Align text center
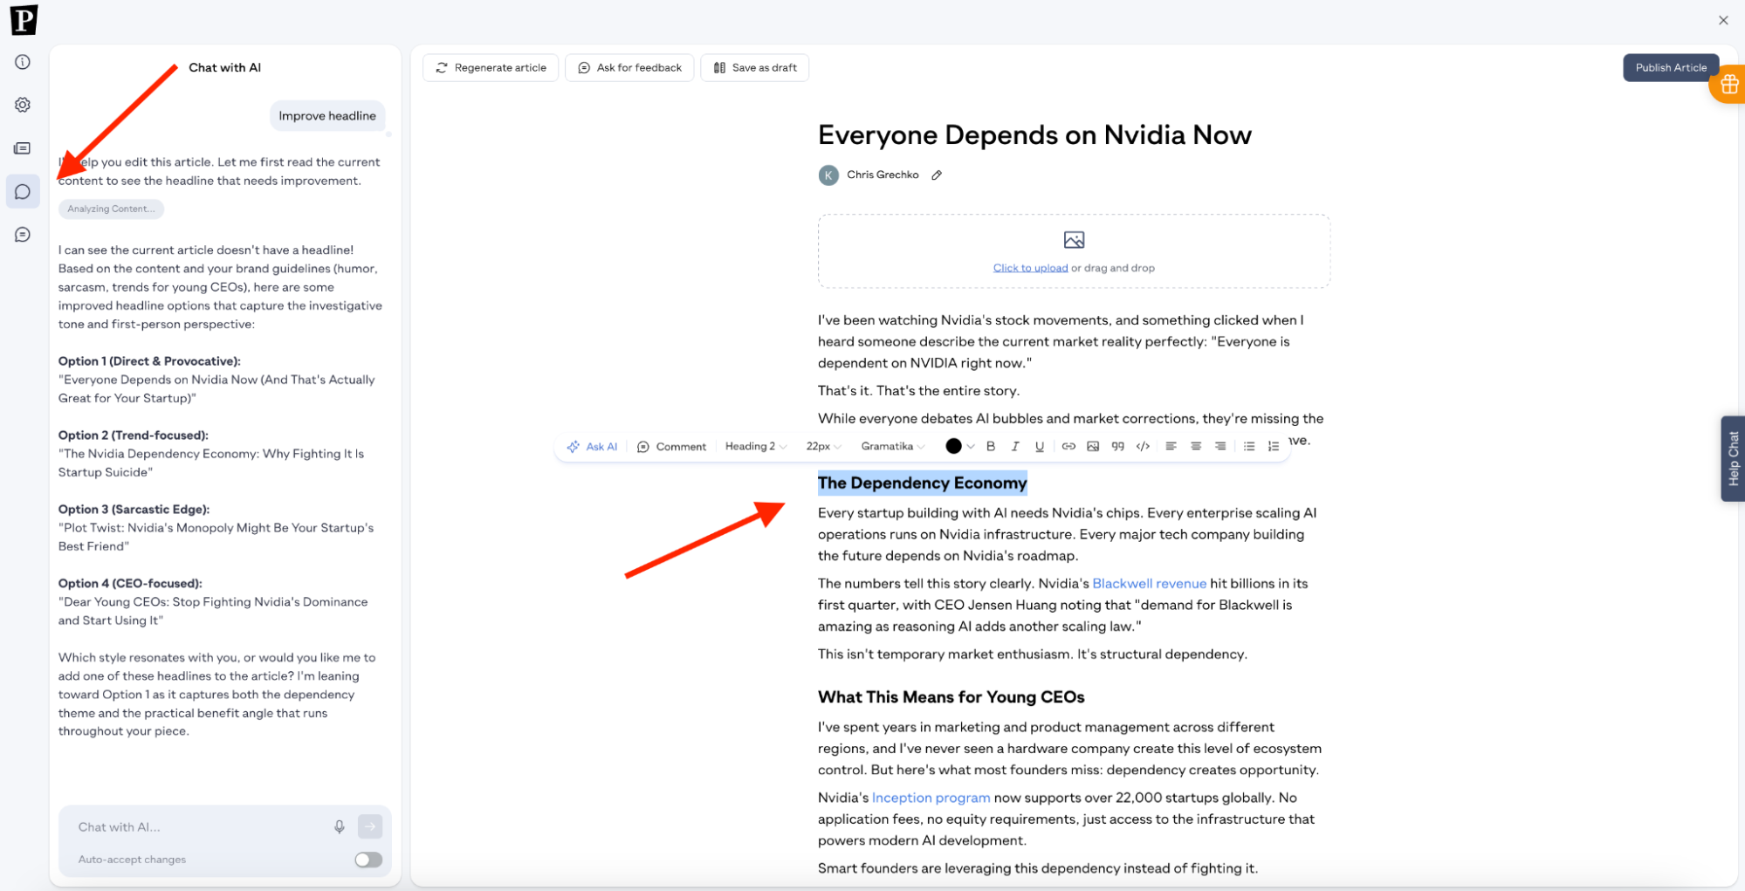 1196,446
